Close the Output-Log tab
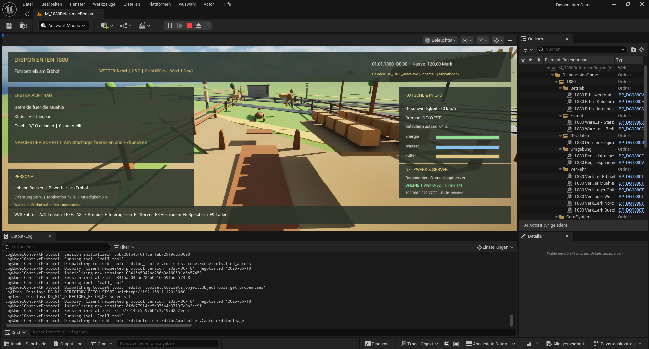This screenshot has height=349, width=649. point(50,236)
